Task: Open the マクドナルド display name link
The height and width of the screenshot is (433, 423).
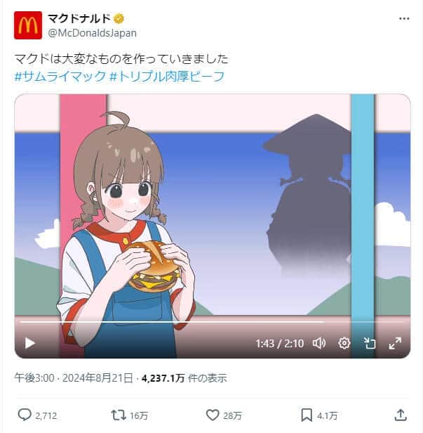Action: point(79,18)
